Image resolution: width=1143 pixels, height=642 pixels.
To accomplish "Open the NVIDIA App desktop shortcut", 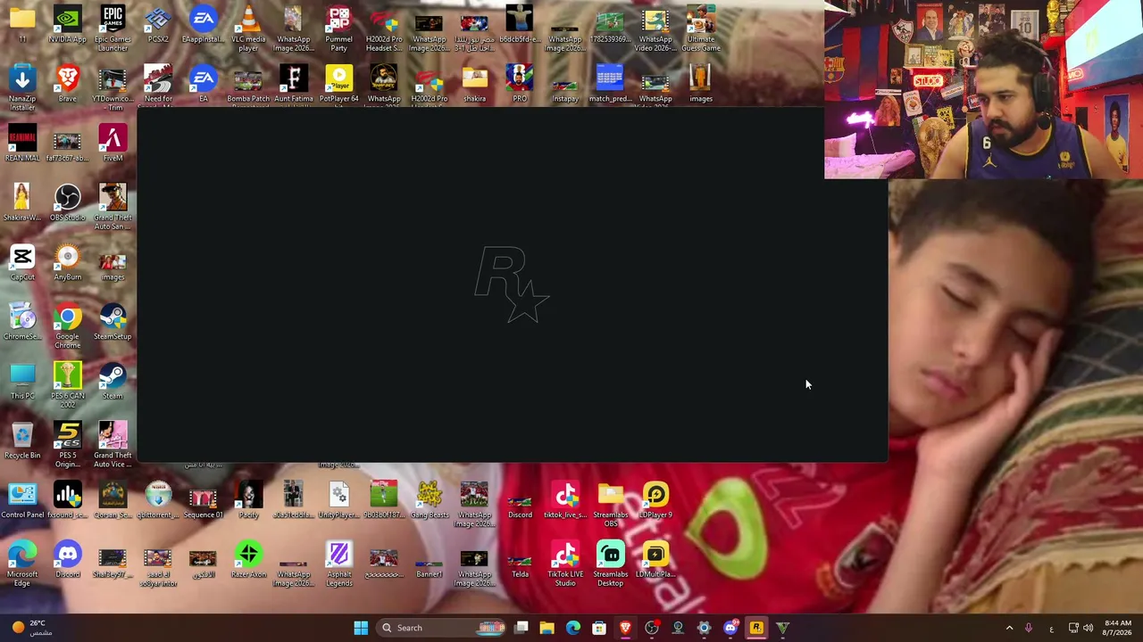I will tap(68, 25).
